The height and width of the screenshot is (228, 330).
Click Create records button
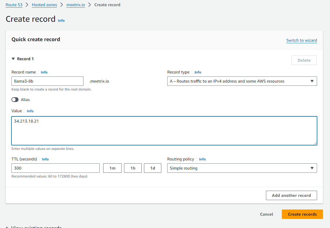(x=302, y=214)
